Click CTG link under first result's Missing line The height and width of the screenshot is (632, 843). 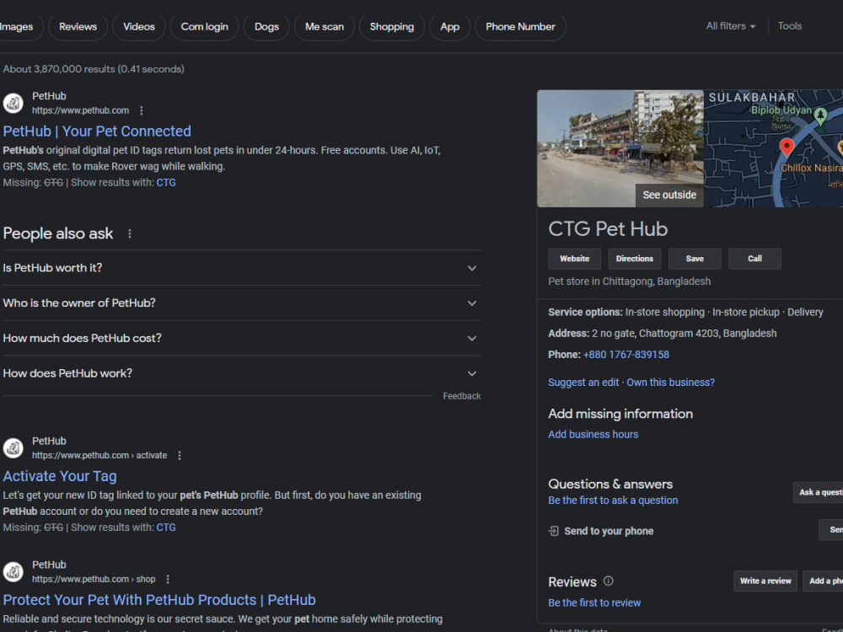point(166,183)
